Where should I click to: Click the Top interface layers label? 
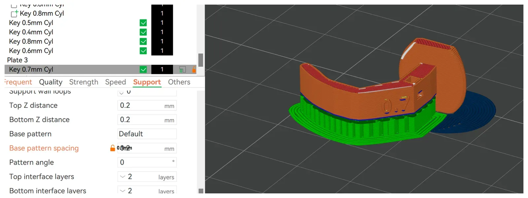42,177
